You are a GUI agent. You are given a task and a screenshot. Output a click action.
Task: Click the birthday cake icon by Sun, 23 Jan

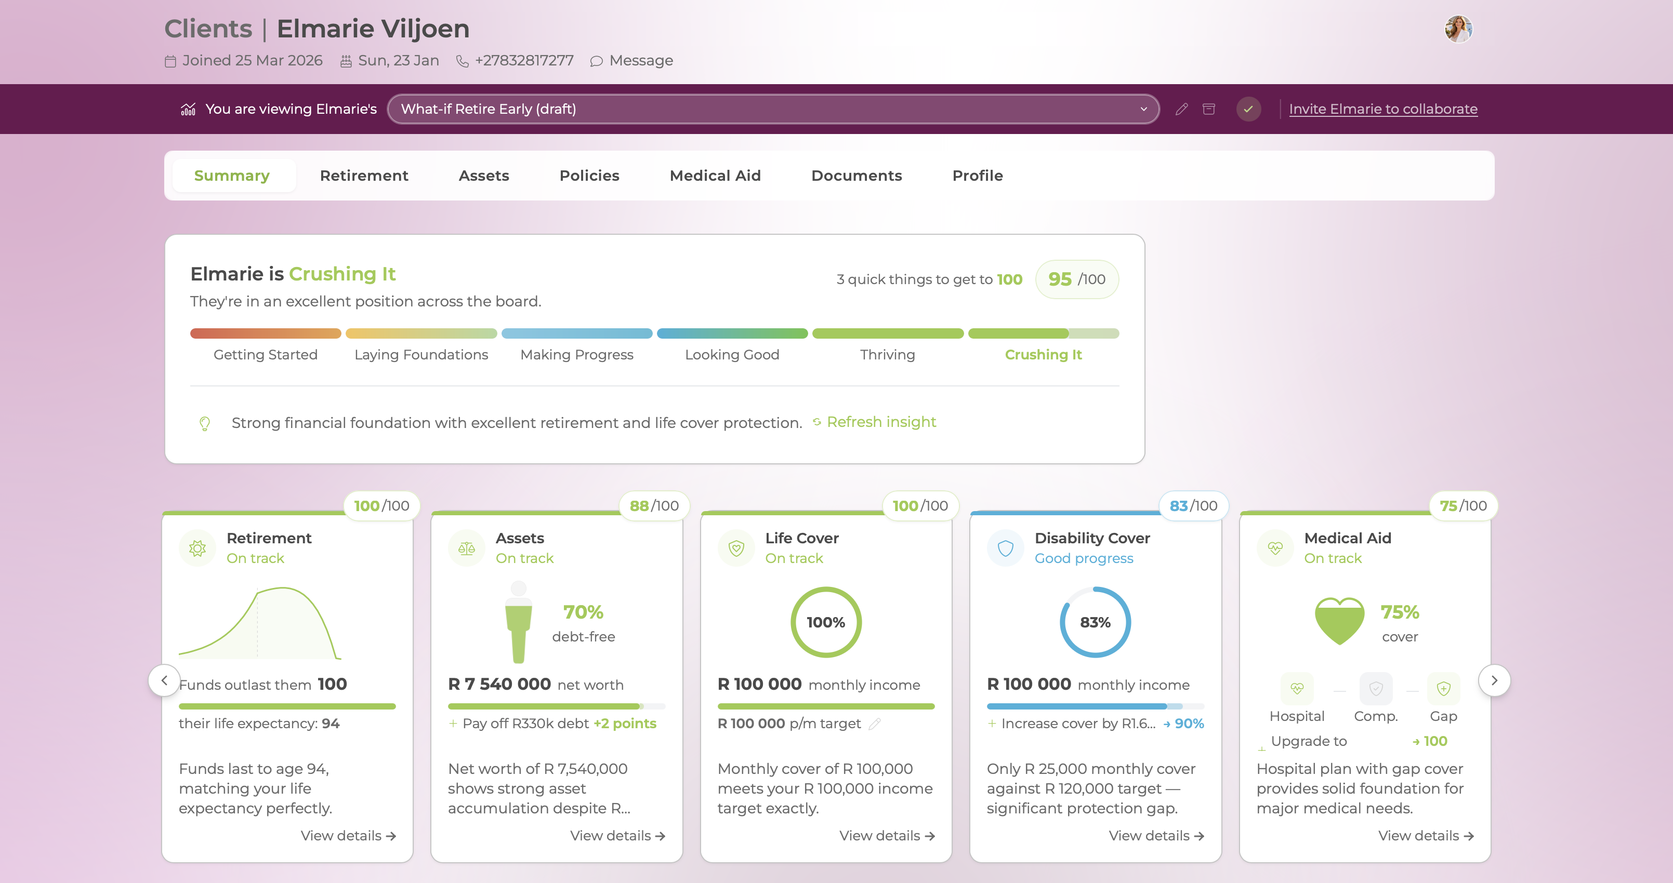click(346, 61)
